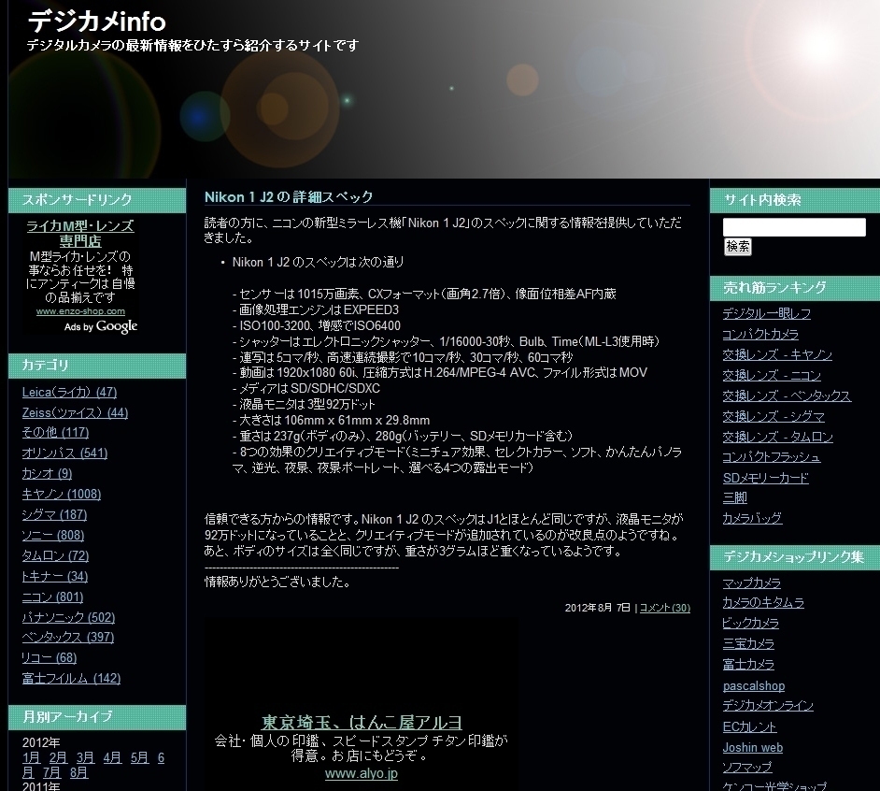Click the ISO100-3200 spec line
The width and height of the screenshot is (880, 791).
(x=317, y=325)
